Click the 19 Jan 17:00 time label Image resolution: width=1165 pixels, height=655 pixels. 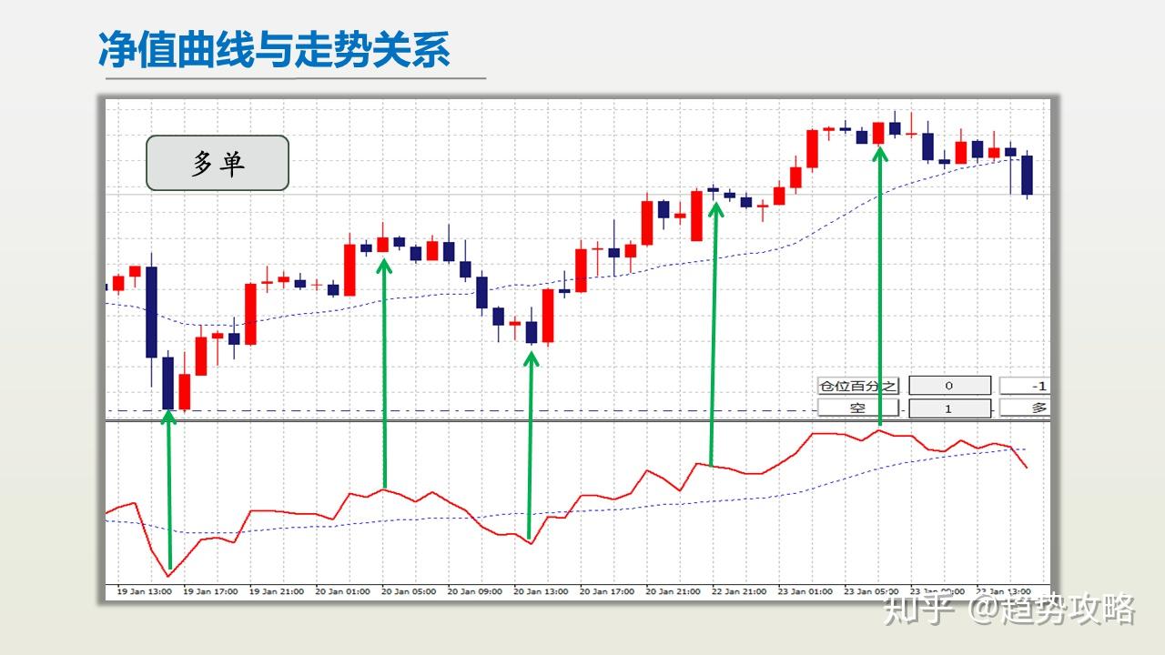pyautogui.click(x=210, y=591)
